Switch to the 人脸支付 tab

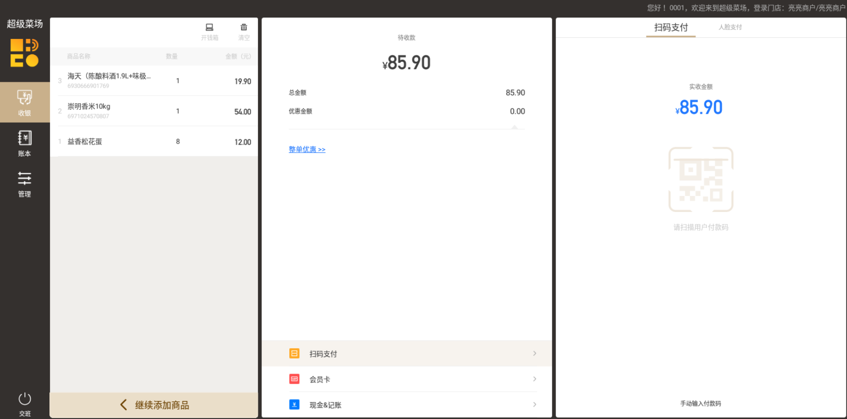click(730, 27)
